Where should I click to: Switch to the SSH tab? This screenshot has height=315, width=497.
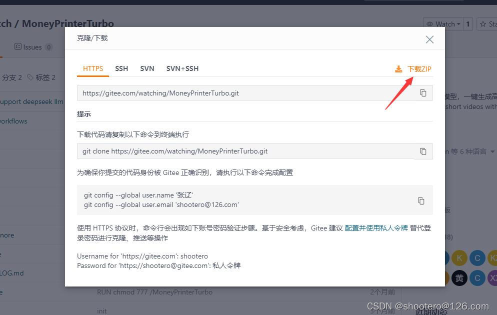pyautogui.click(x=121, y=68)
